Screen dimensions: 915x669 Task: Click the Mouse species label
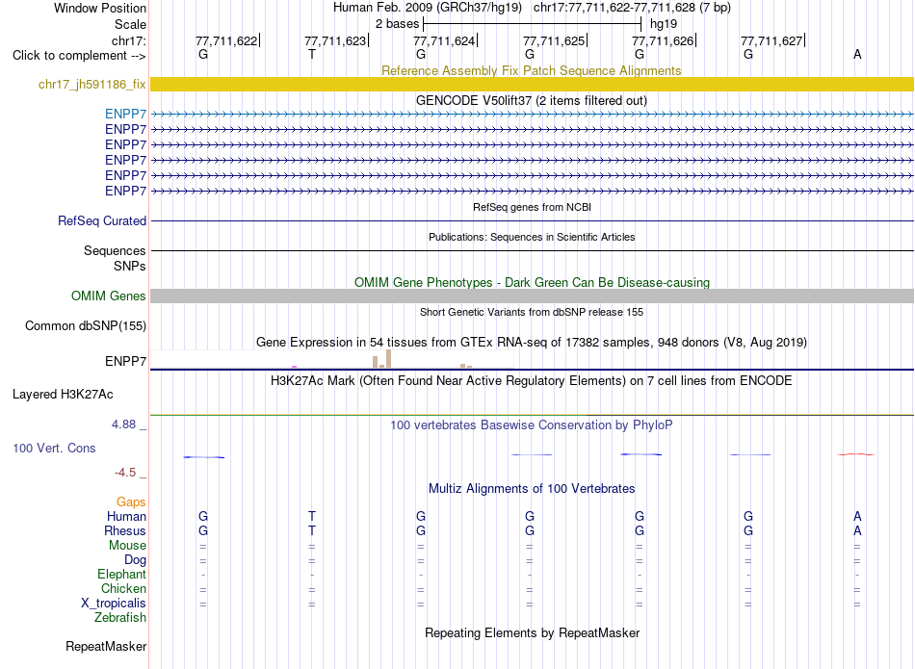pyautogui.click(x=127, y=546)
